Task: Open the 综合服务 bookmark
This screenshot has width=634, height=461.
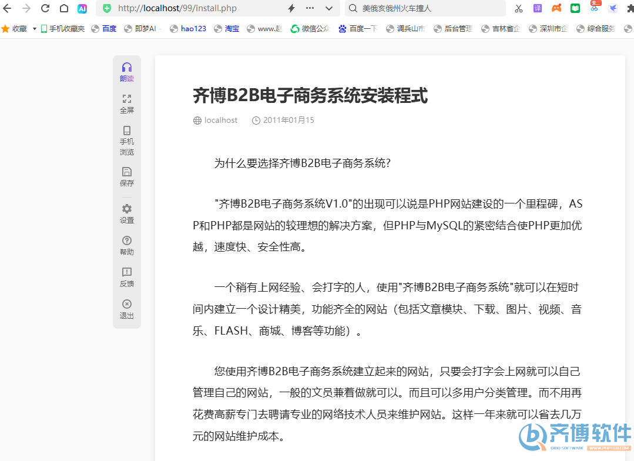Action: coord(596,29)
